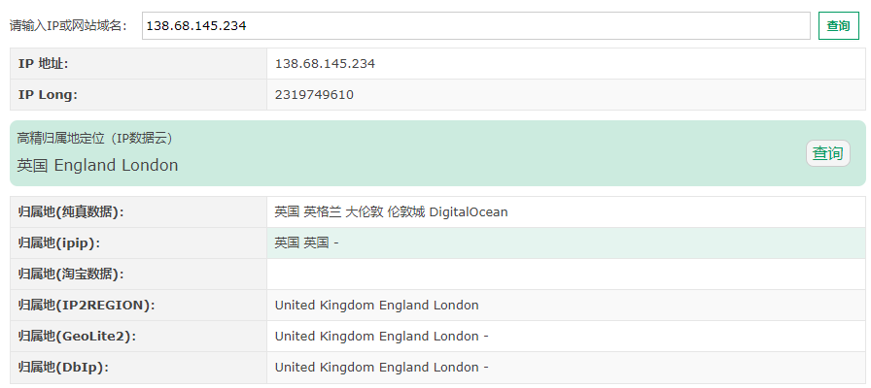The width and height of the screenshot is (871, 388).
Task: Click the 高精归属地定位 (IP数据云) heading
Action: pyautogui.click(x=95, y=138)
